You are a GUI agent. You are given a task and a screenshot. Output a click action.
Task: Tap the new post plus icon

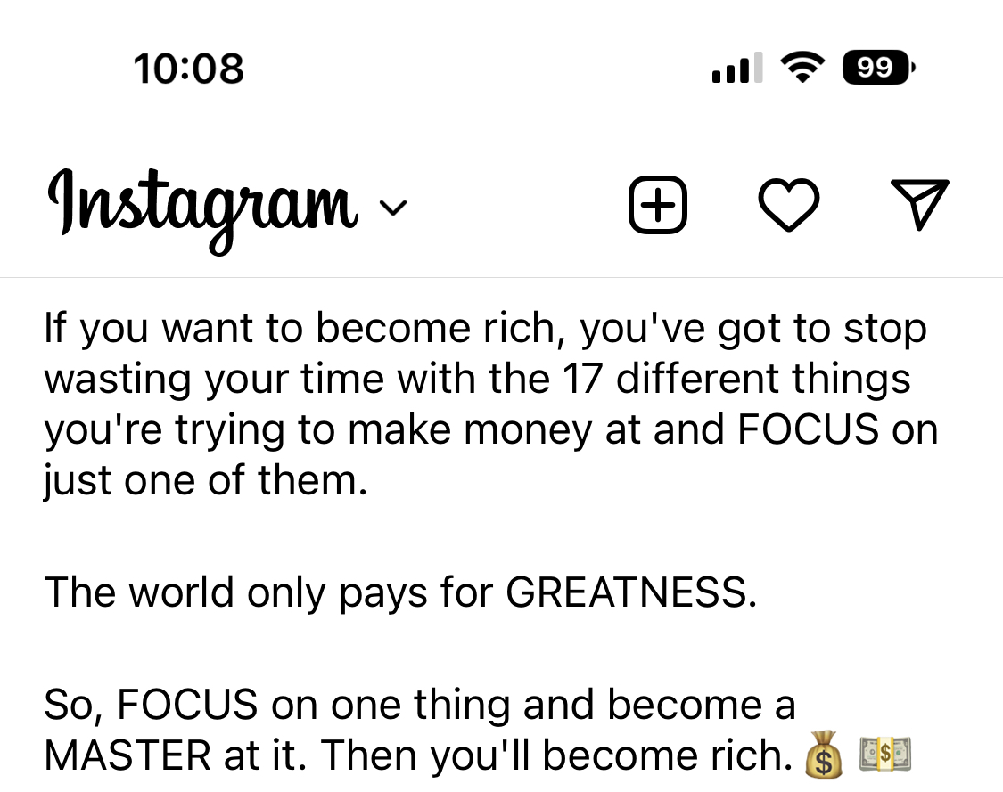point(658,205)
